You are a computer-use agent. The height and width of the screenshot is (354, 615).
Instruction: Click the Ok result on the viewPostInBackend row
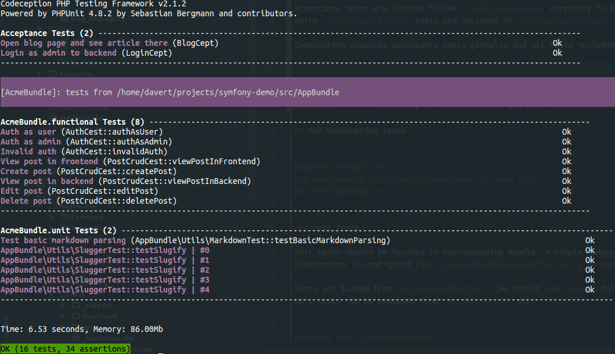[567, 181]
